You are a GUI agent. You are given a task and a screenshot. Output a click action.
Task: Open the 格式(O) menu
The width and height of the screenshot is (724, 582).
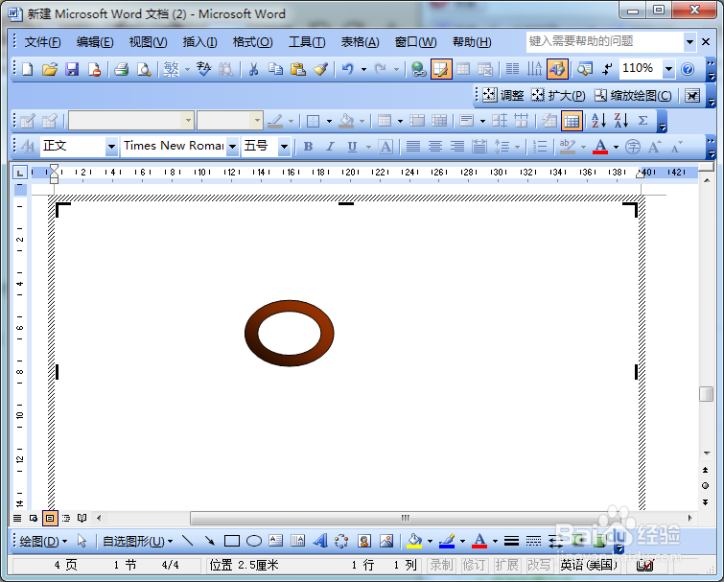coord(252,42)
